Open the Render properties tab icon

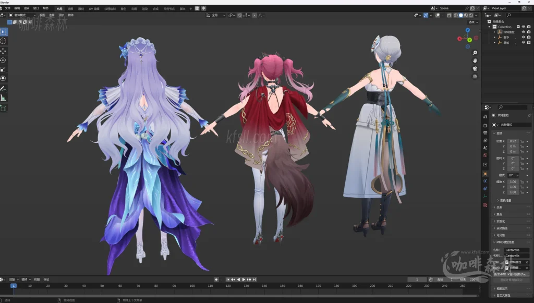tap(486, 126)
